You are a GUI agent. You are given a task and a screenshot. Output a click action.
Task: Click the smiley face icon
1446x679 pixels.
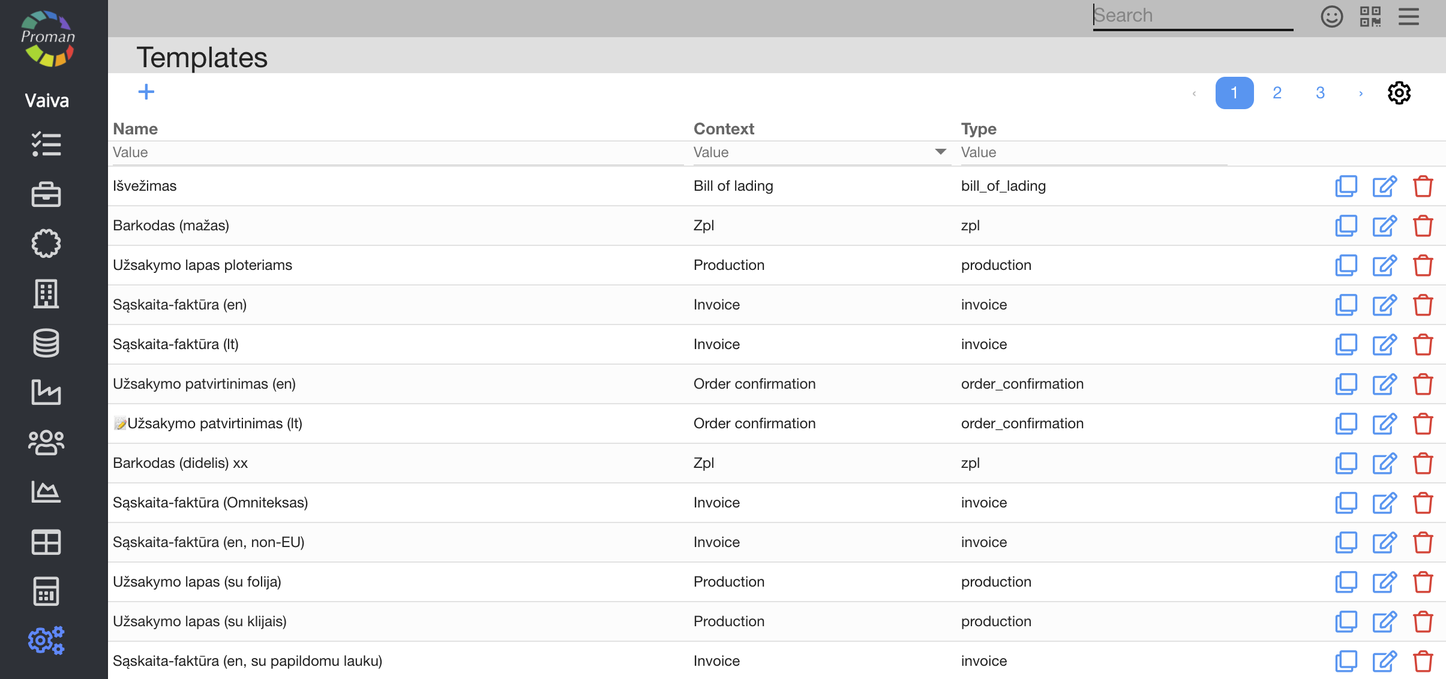[x=1331, y=16]
